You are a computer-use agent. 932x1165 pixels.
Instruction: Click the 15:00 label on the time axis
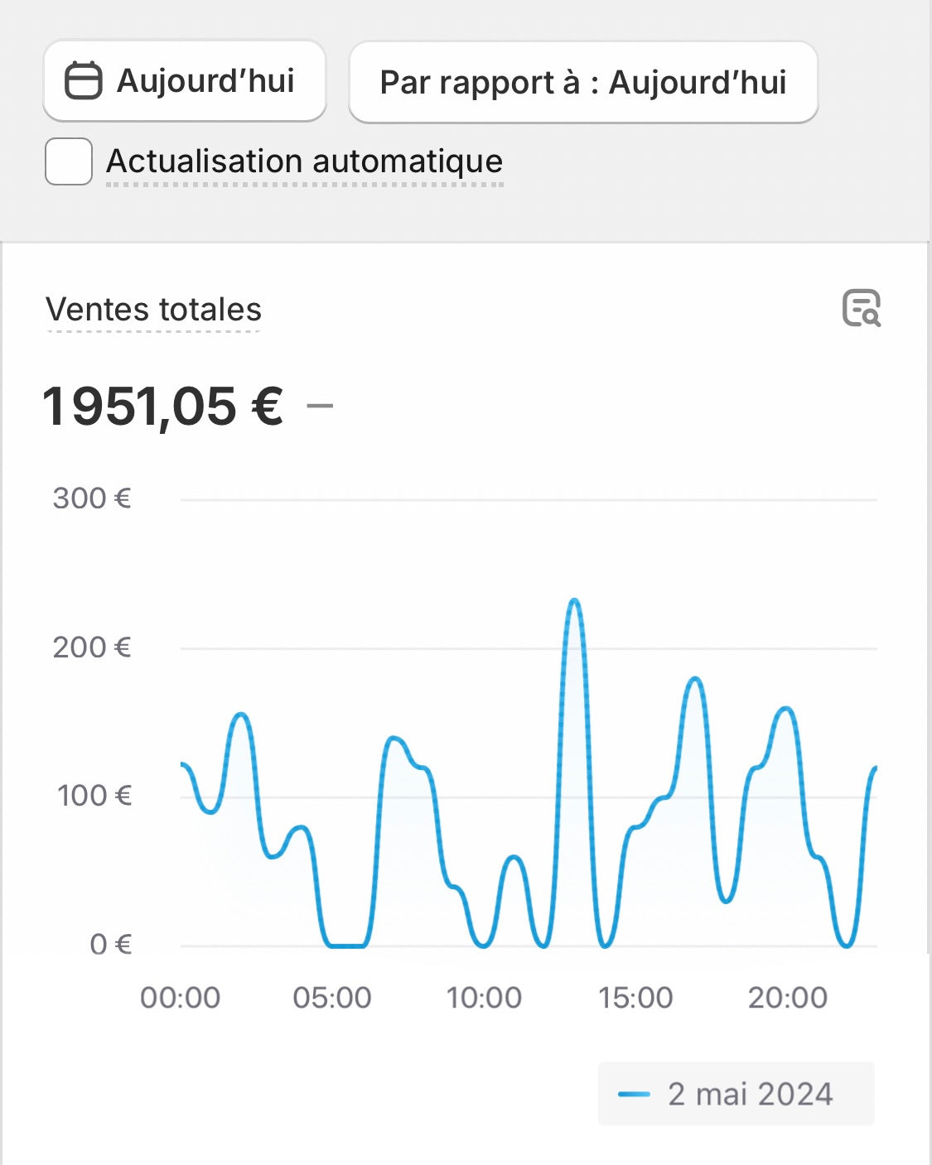(635, 998)
